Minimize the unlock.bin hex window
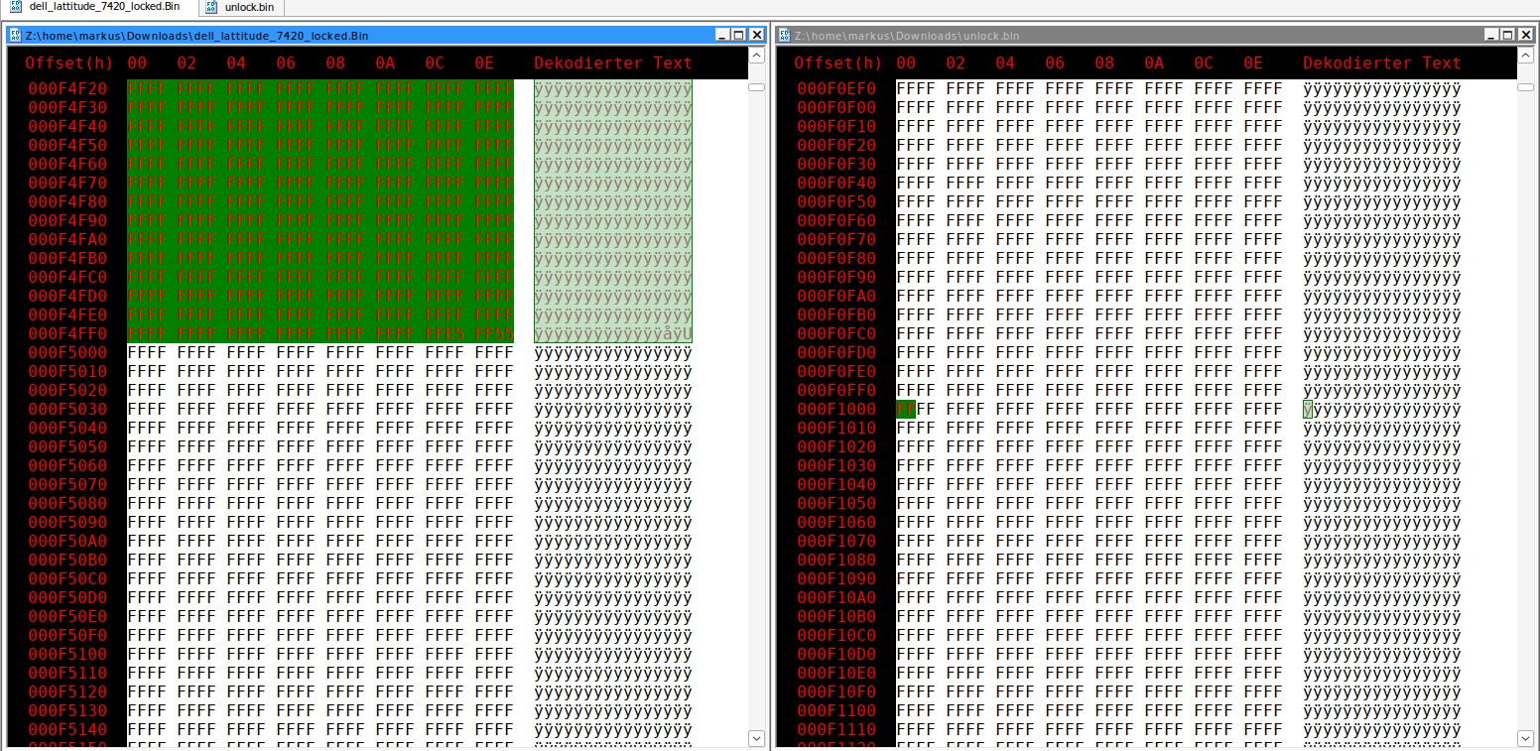This screenshot has width=1540, height=751. click(x=1490, y=35)
